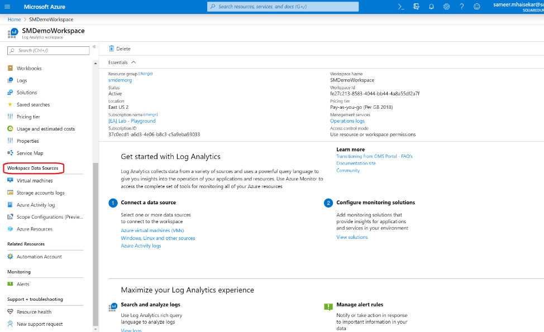Click the Workbooks icon in sidebar
Image resolution: width=544 pixels, height=332 pixels.
11,68
